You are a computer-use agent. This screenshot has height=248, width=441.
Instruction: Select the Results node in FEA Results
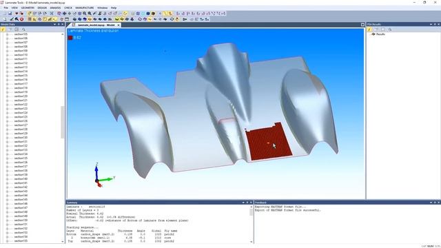(380, 34)
